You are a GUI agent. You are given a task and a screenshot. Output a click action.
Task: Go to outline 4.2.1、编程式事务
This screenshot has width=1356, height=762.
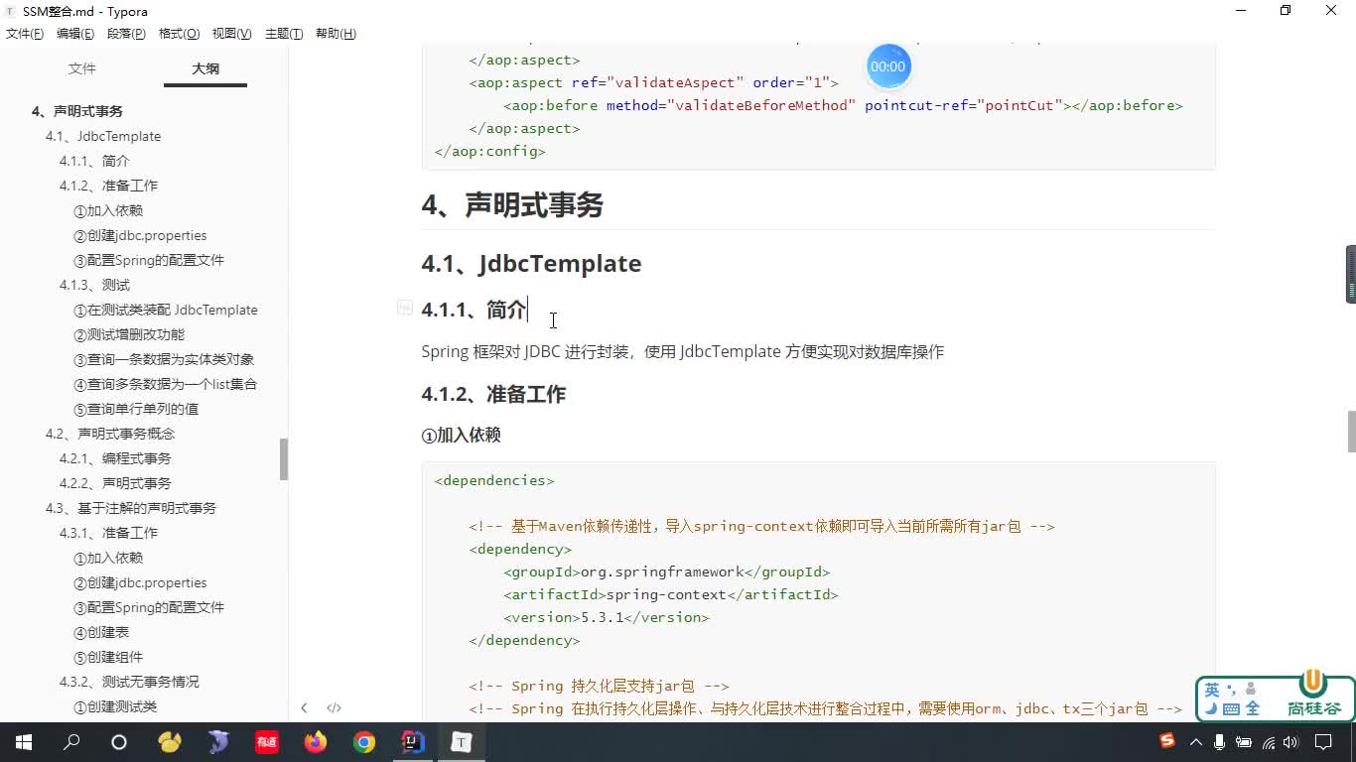coord(115,458)
